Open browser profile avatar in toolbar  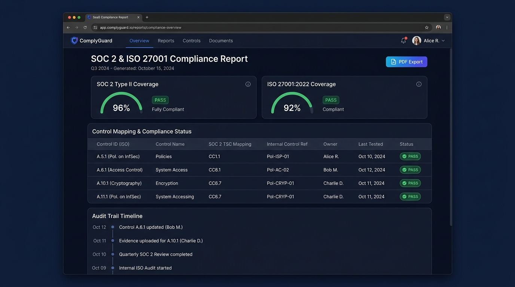438,27
